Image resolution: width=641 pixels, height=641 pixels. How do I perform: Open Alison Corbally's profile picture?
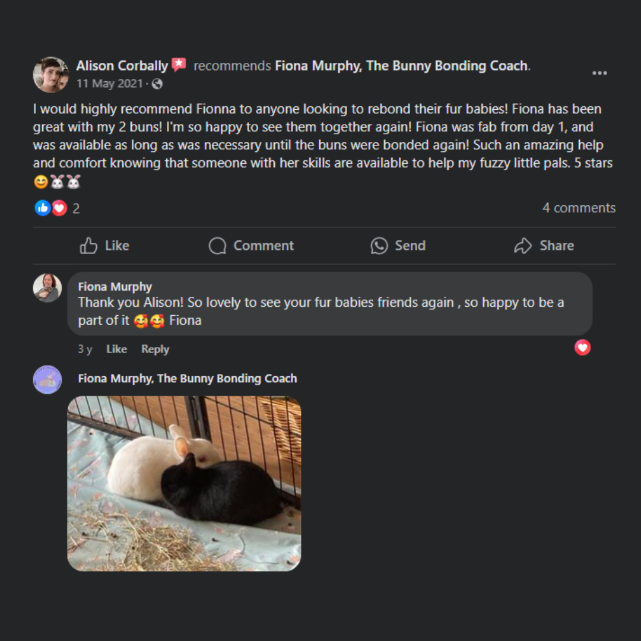tap(50, 74)
